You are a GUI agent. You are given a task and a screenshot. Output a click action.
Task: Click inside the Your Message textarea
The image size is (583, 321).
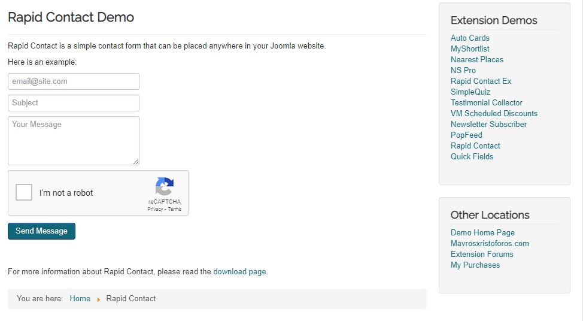point(74,141)
